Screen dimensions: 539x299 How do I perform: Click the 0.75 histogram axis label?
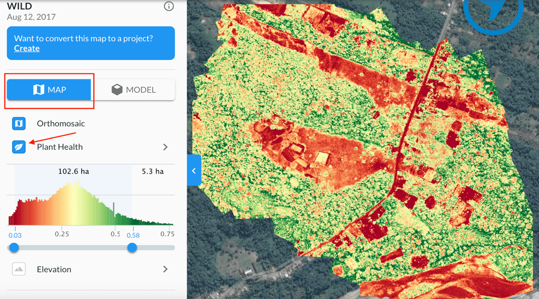click(x=167, y=234)
